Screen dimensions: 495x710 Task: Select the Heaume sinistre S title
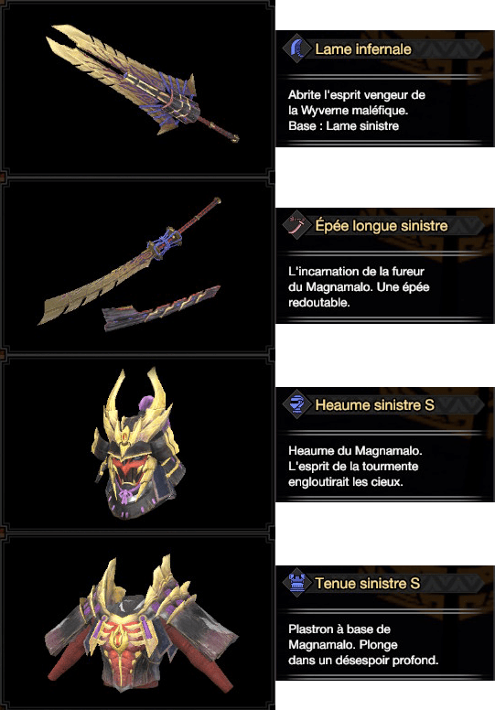(374, 404)
